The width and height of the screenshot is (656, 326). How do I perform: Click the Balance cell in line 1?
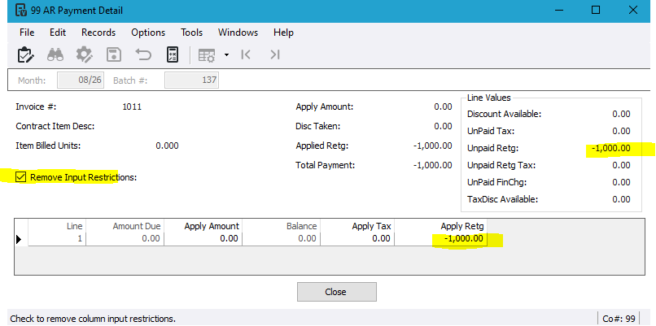281,239
